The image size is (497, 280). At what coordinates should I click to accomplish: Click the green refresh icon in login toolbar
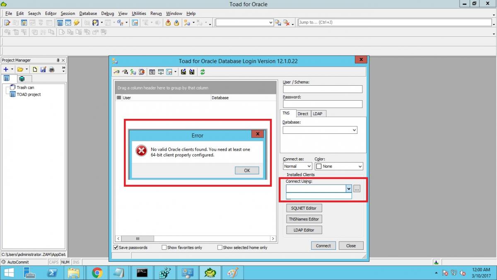(x=203, y=72)
